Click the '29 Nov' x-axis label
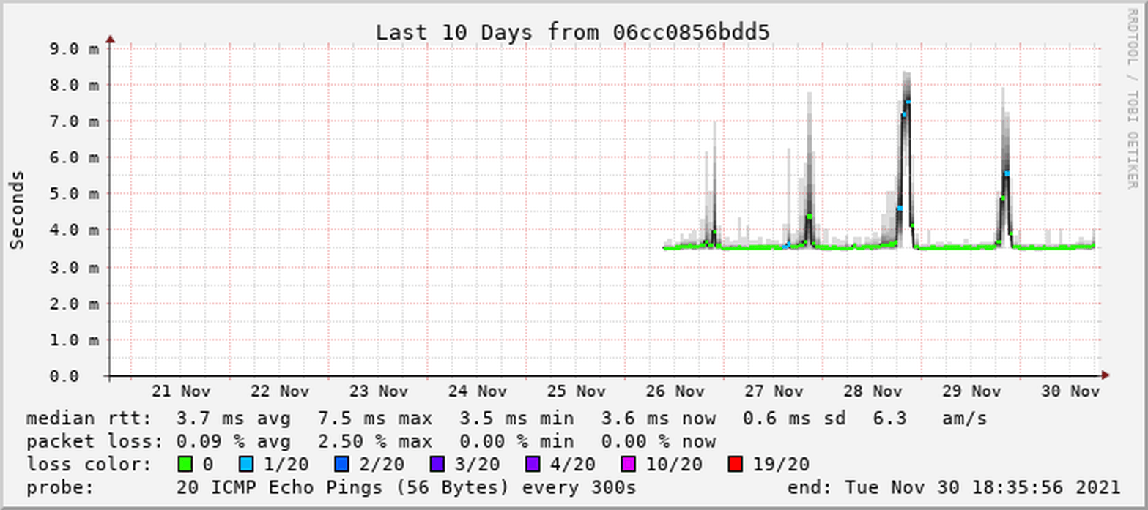 click(972, 391)
